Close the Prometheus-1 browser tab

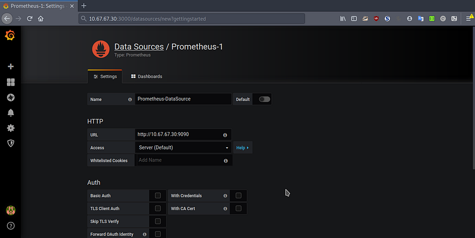click(x=72, y=6)
